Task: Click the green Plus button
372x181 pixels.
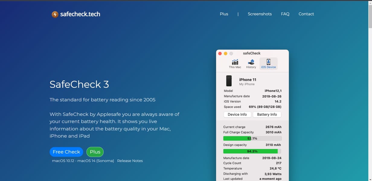Action: [x=95, y=152]
